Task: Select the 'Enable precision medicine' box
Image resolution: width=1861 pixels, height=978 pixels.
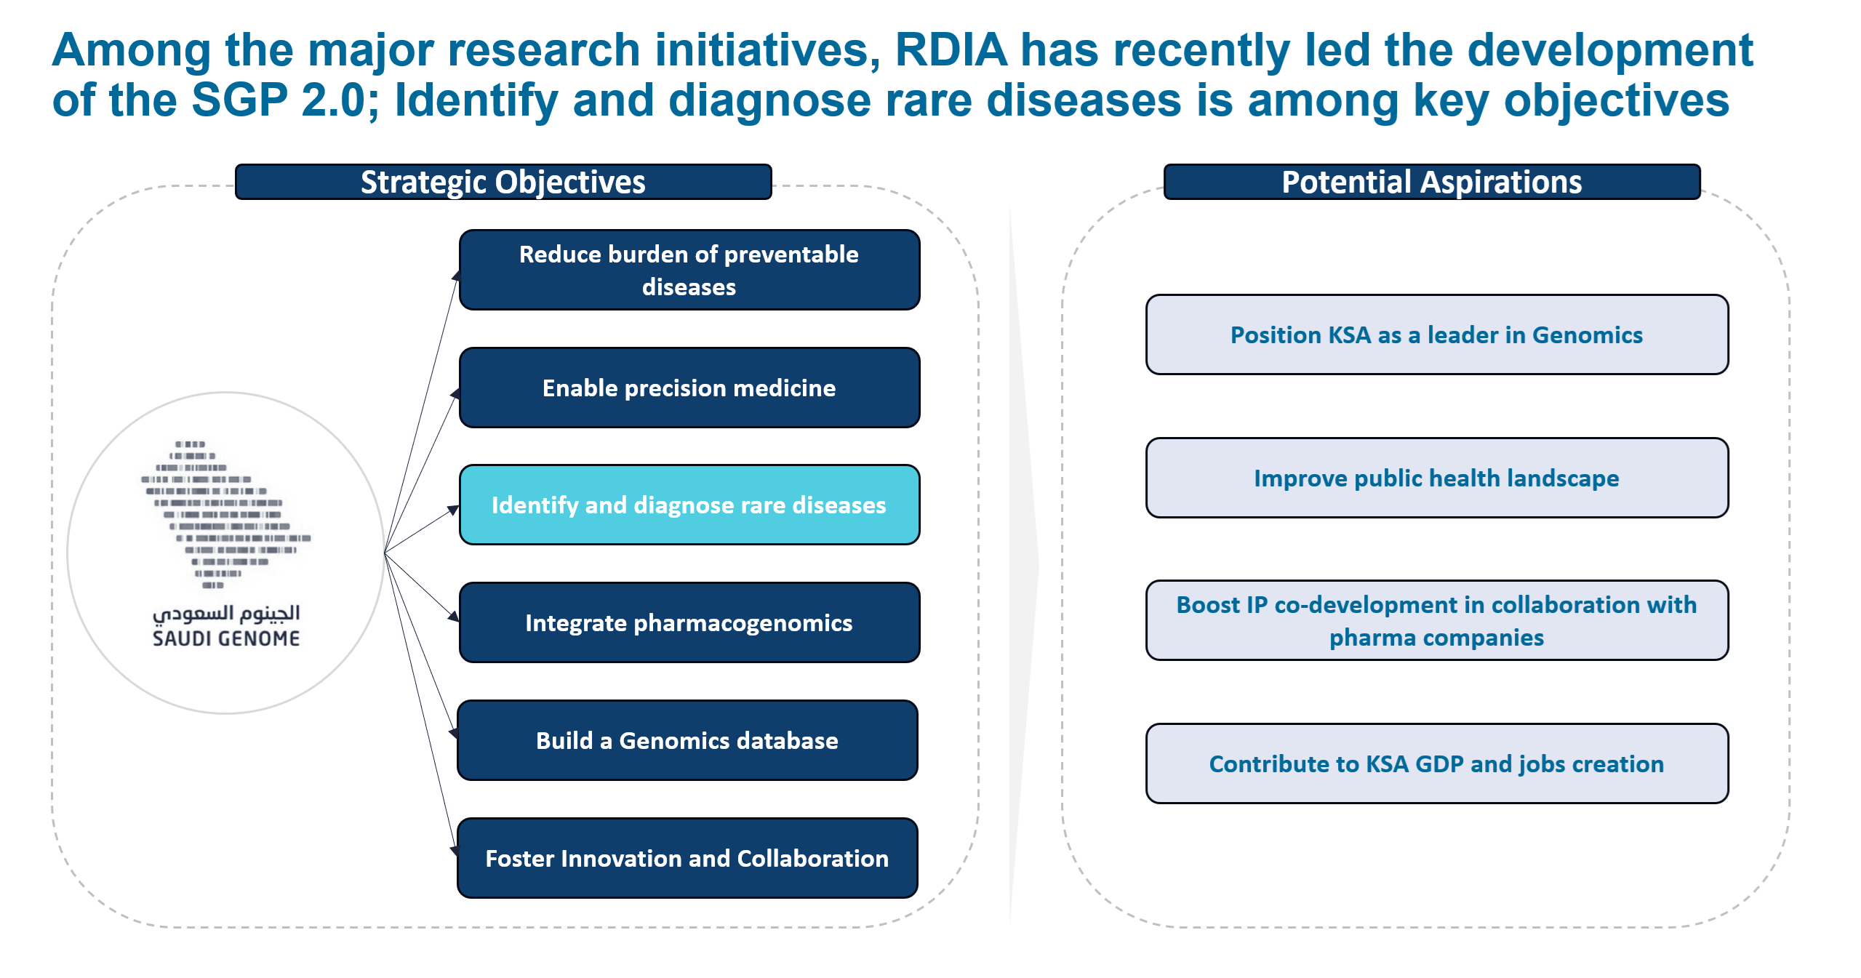Action: click(x=689, y=388)
